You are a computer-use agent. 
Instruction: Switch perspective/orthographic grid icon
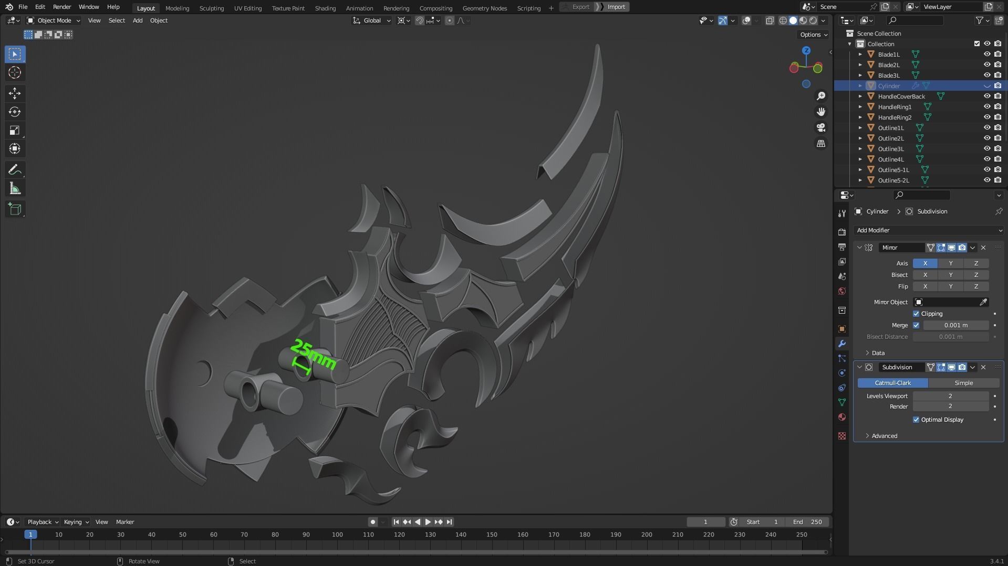pyautogui.click(x=820, y=143)
